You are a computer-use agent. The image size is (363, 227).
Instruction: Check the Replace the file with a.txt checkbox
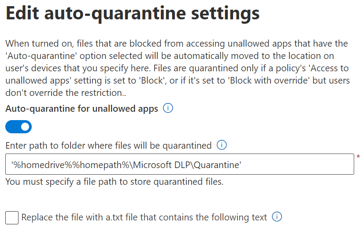point(12,217)
